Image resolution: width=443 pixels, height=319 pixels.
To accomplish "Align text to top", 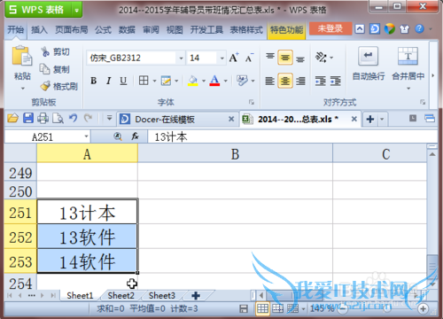I will point(270,57).
